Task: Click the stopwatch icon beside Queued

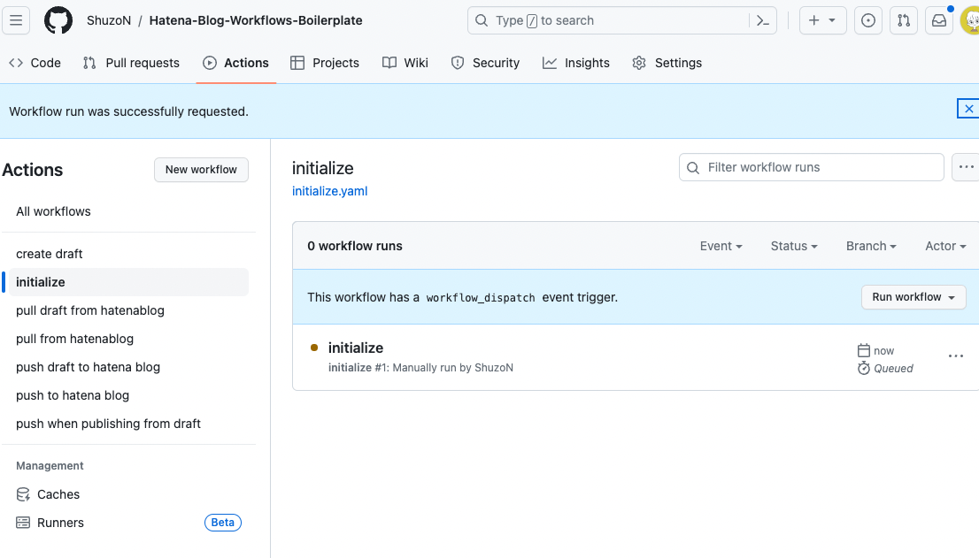Action: (x=864, y=369)
